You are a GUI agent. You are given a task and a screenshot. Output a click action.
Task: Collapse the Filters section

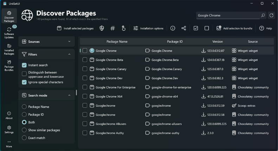tap(69, 55)
